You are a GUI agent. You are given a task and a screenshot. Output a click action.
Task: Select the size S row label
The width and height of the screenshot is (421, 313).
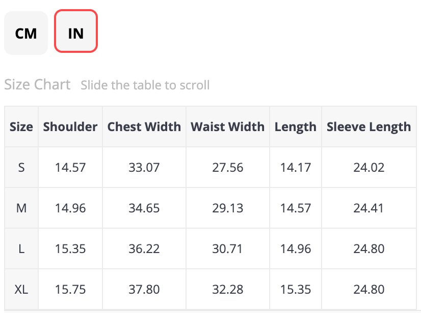point(21,168)
